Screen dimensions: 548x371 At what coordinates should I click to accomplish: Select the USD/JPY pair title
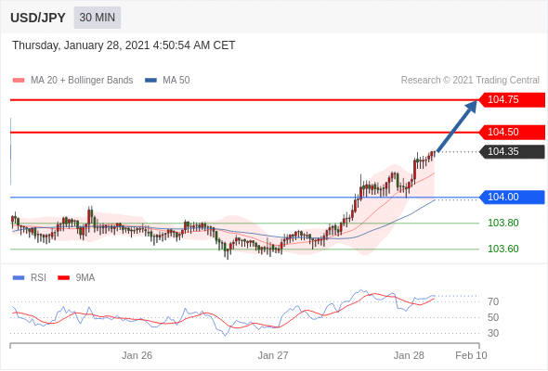(x=38, y=18)
